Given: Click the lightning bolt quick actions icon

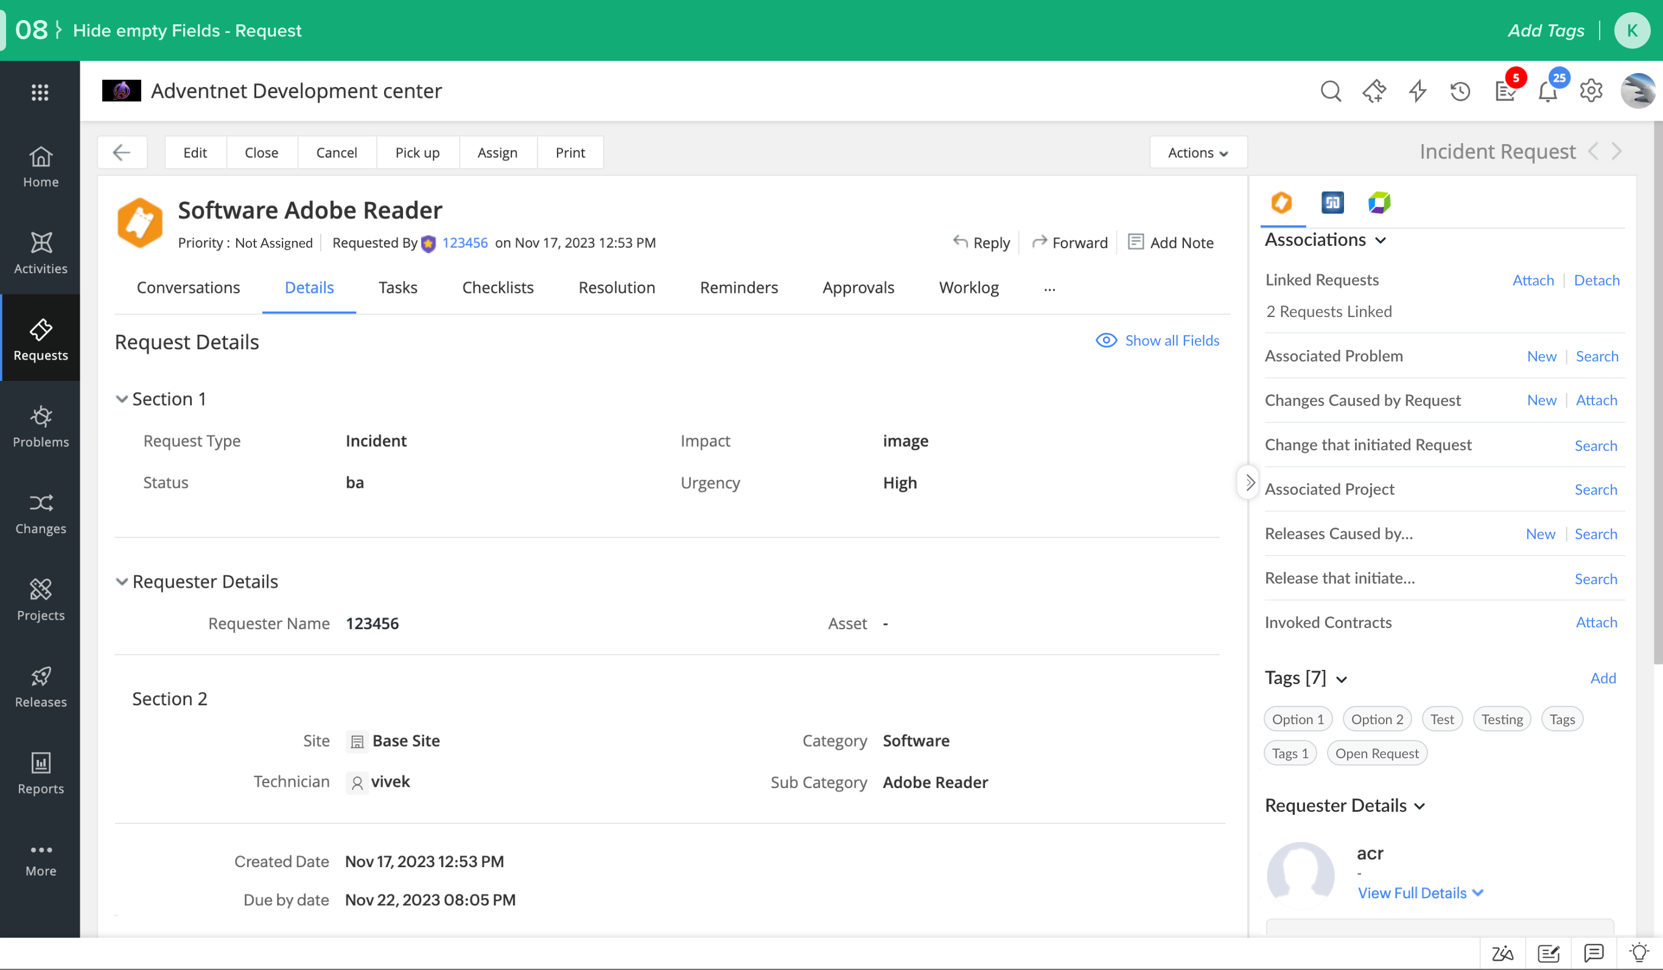Looking at the screenshot, I should point(1418,91).
